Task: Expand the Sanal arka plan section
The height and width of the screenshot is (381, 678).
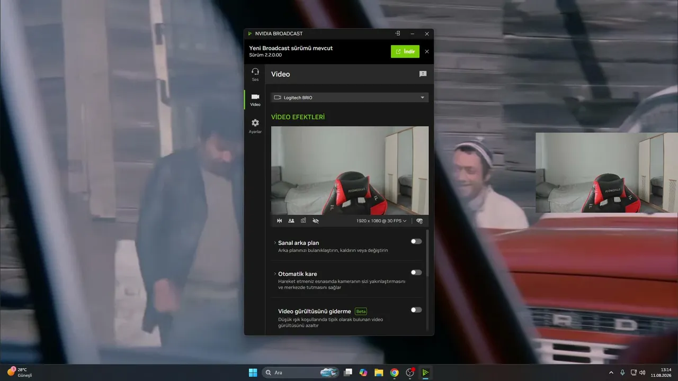Action: click(x=275, y=243)
